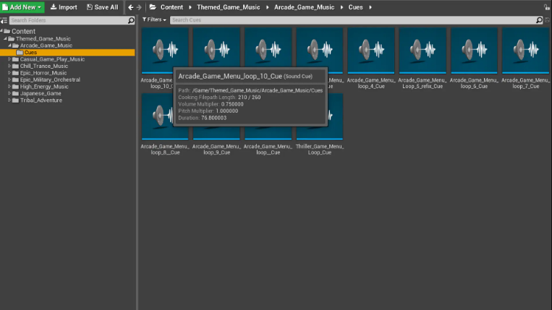
Task: Expand the arrow after Content breadcrumb
Action: [190, 7]
